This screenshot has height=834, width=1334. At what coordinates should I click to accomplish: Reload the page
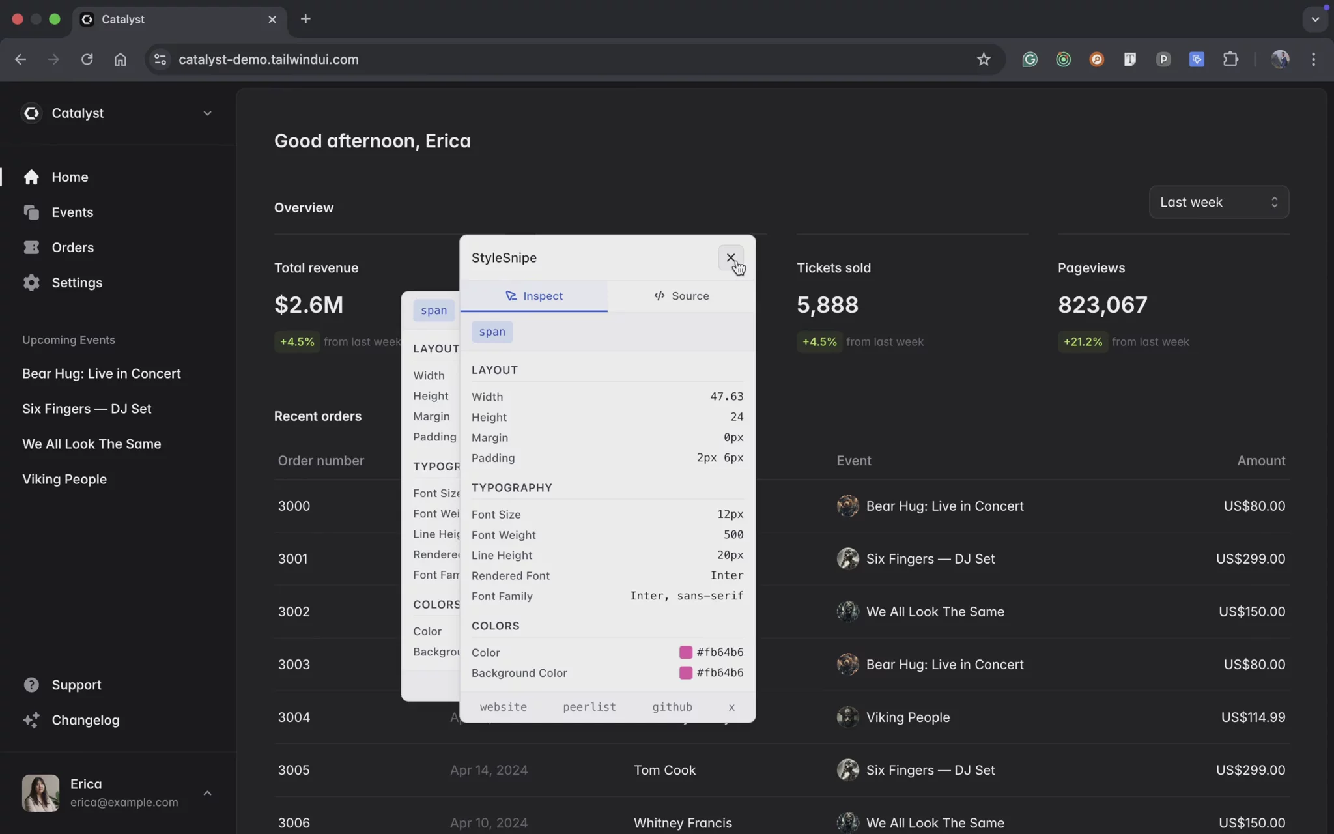click(87, 59)
